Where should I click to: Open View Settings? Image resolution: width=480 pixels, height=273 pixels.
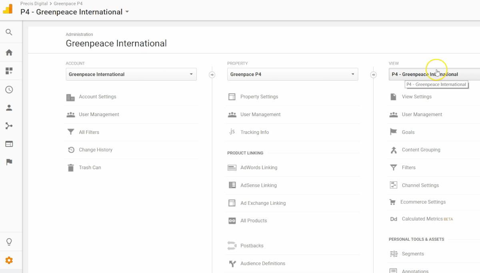(417, 97)
